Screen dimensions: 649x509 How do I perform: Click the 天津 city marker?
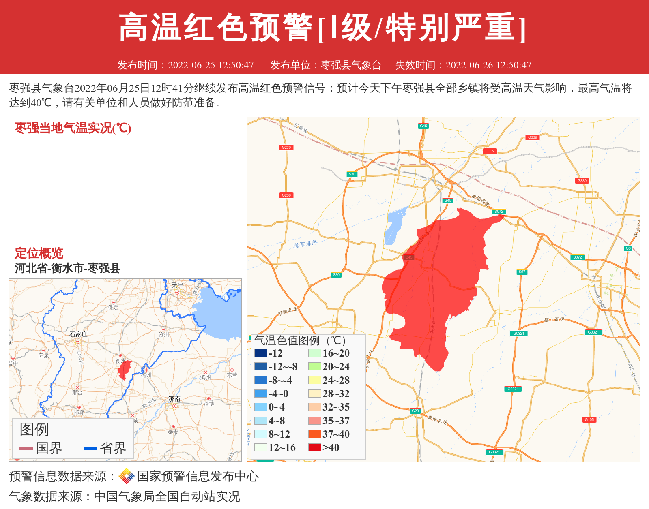pyautogui.click(x=177, y=292)
